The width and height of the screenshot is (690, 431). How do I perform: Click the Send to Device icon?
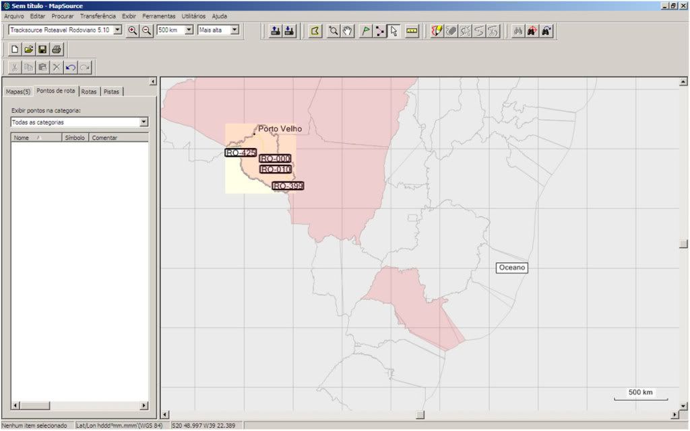pyautogui.click(x=276, y=31)
